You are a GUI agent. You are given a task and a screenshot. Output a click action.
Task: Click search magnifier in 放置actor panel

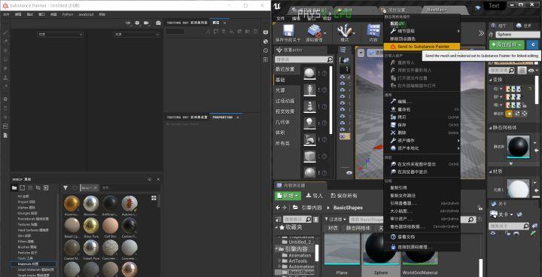(x=330, y=59)
